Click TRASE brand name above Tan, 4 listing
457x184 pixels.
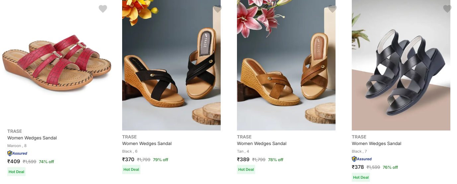(x=244, y=137)
